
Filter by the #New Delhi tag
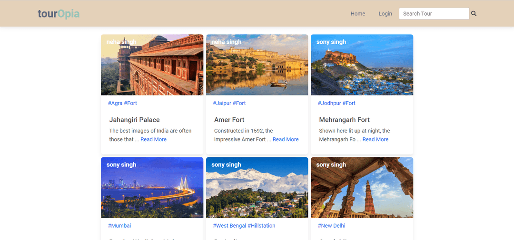point(331,226)
